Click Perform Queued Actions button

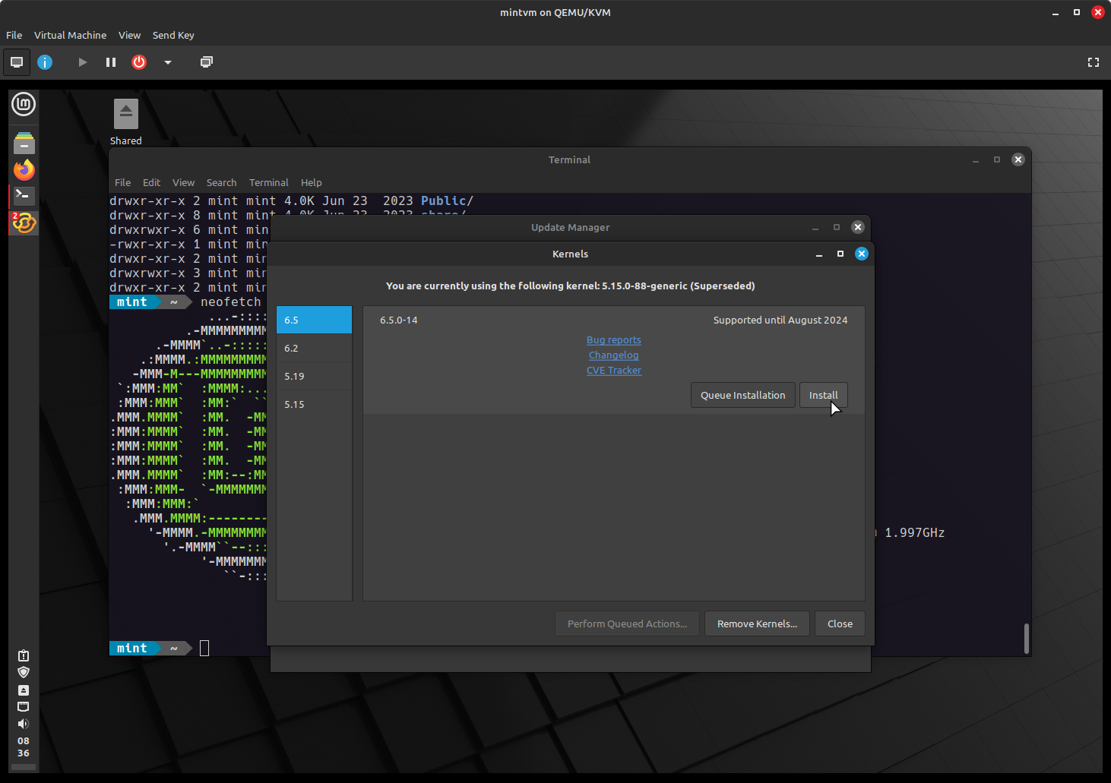[x=627, y=624]
